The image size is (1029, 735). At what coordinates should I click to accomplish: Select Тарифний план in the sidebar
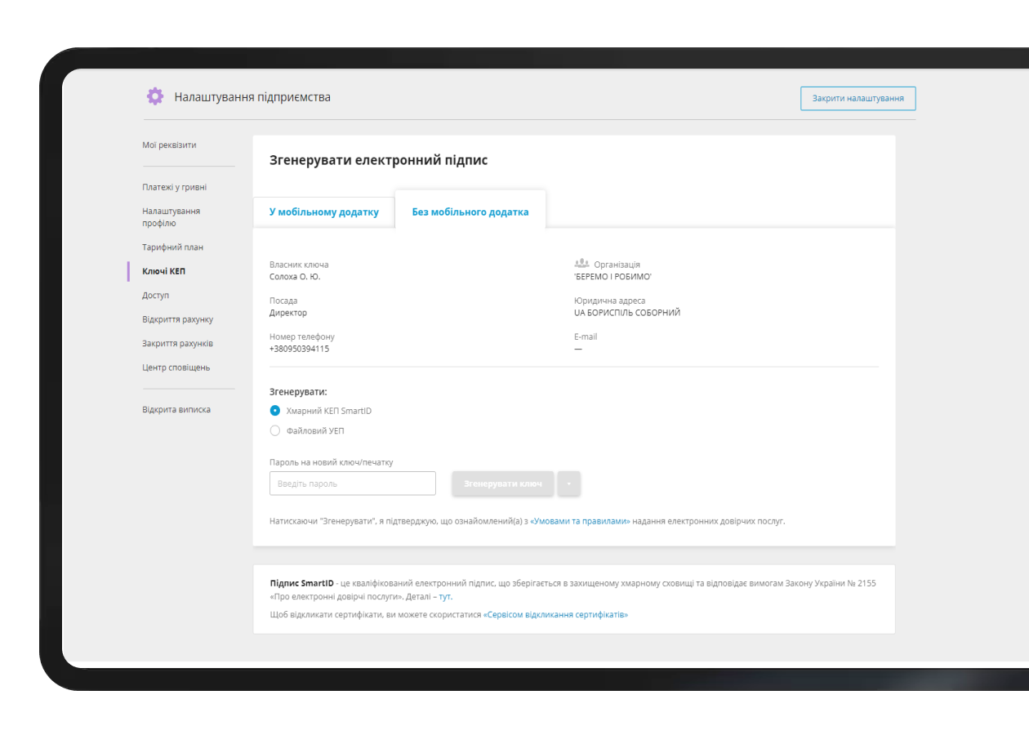point(172,247)
